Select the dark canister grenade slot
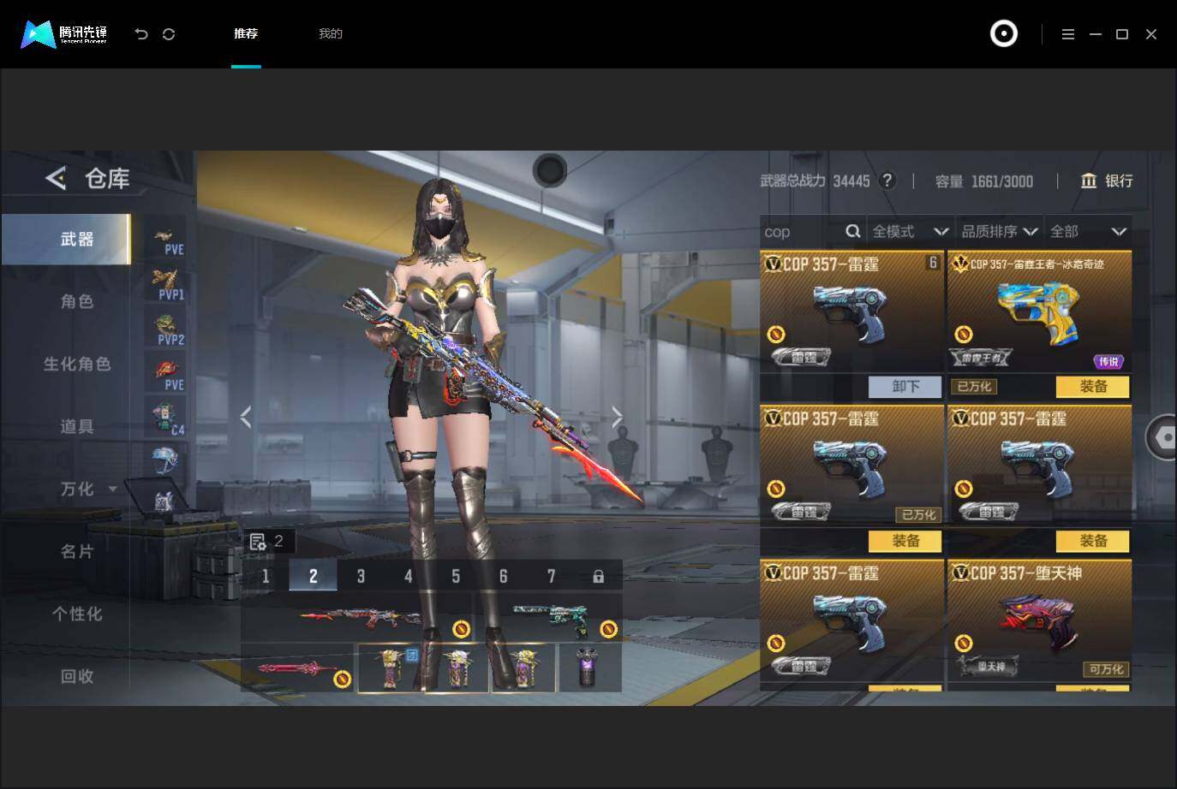 point(589,667)
